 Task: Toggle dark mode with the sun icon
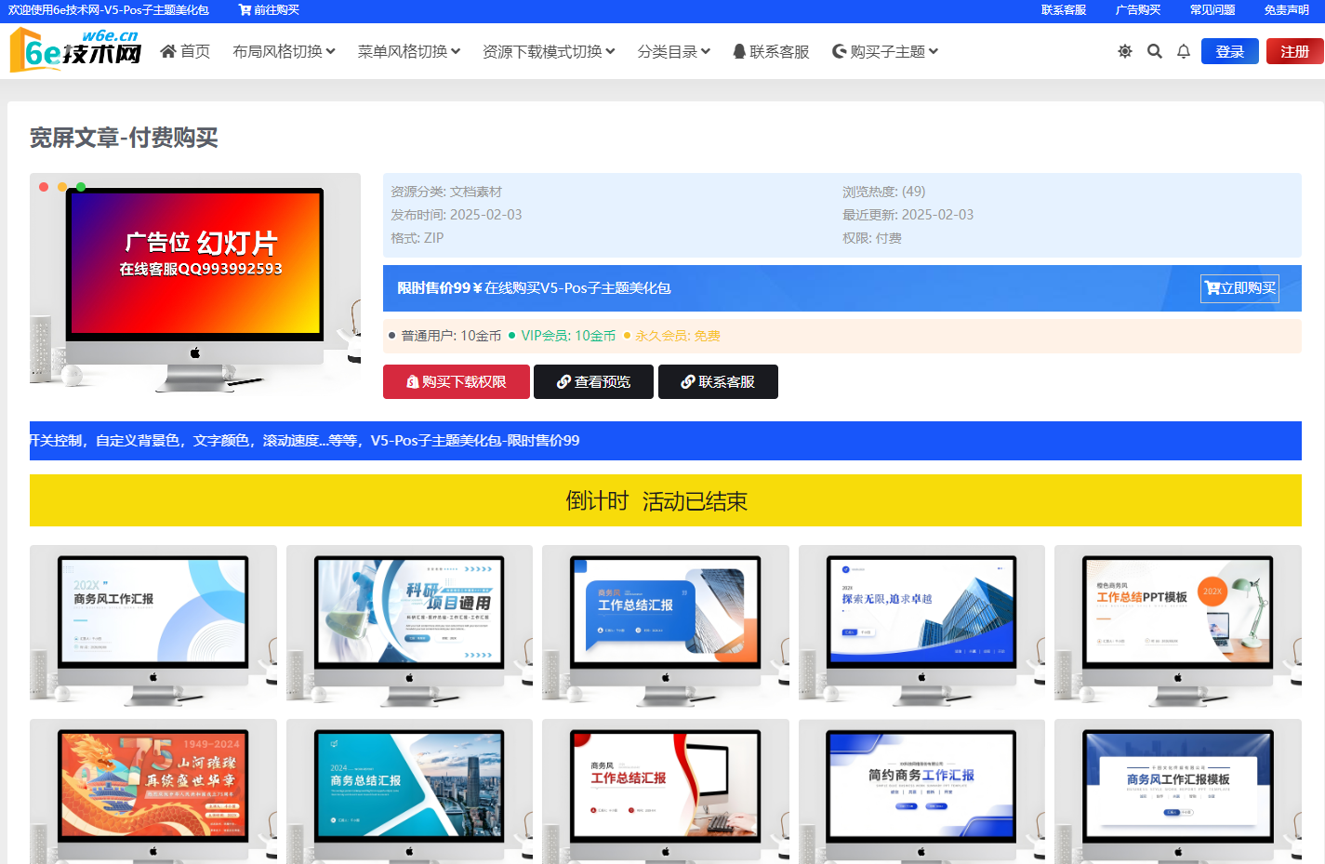(1125, 51)
